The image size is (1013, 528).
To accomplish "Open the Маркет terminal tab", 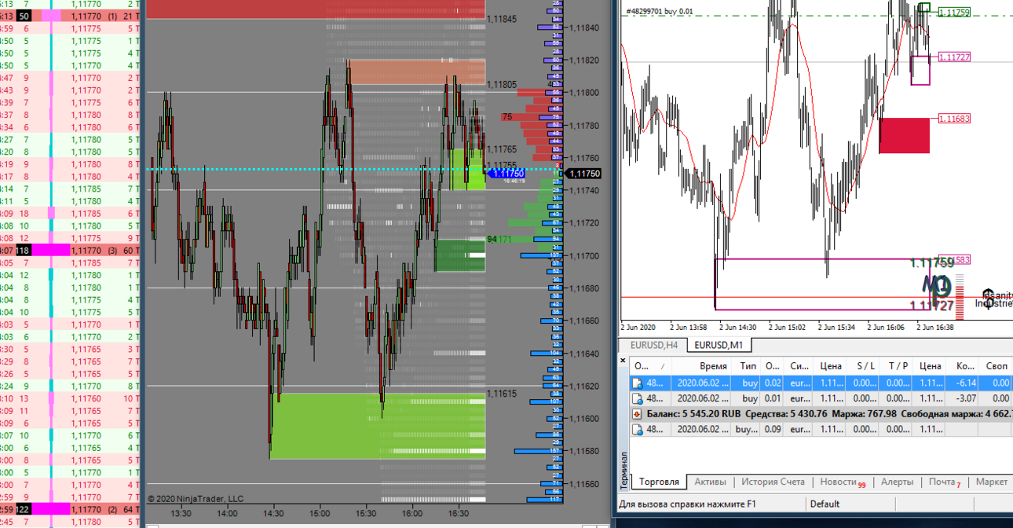I will tap(991, 482).
